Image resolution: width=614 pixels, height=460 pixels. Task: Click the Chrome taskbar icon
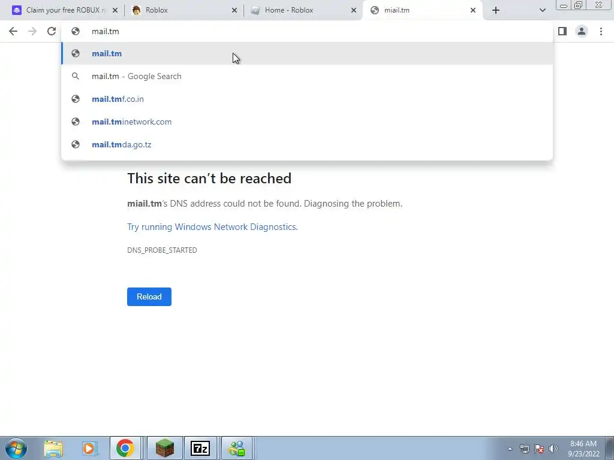(125, 448)
